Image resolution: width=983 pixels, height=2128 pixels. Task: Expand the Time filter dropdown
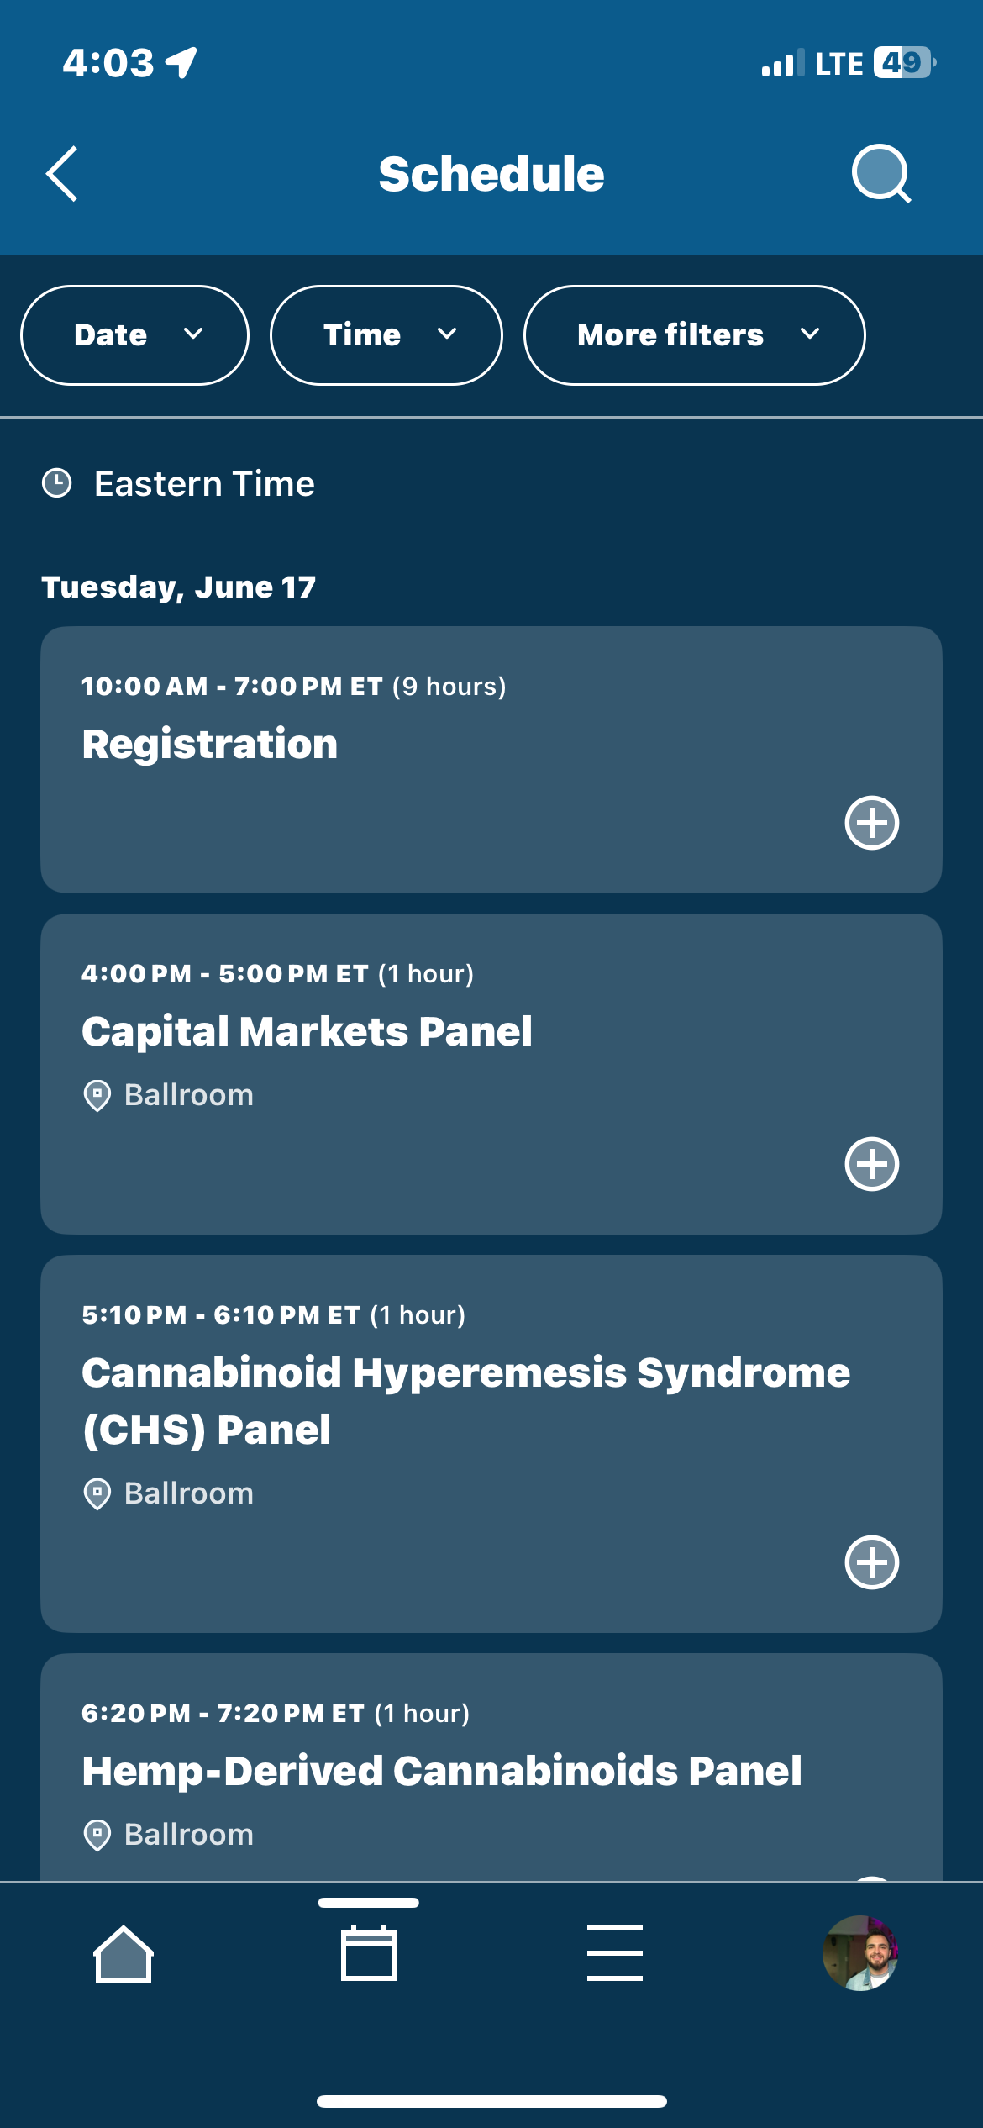pos(386,335)
